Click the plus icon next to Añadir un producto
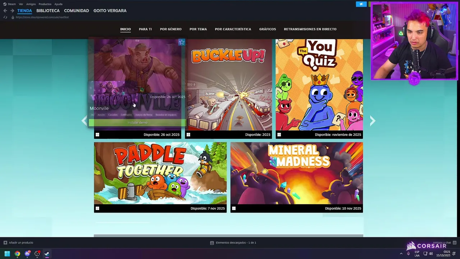Viewport: 460px width, 259px height. click(5, 242)
